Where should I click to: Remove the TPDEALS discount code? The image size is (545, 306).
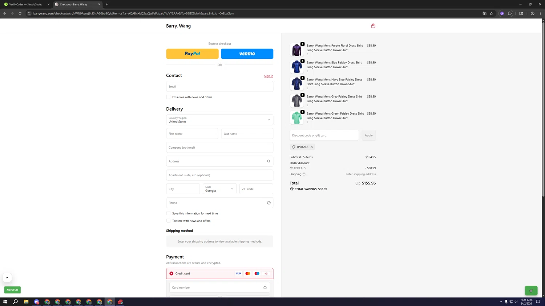[x=312, y=147]
